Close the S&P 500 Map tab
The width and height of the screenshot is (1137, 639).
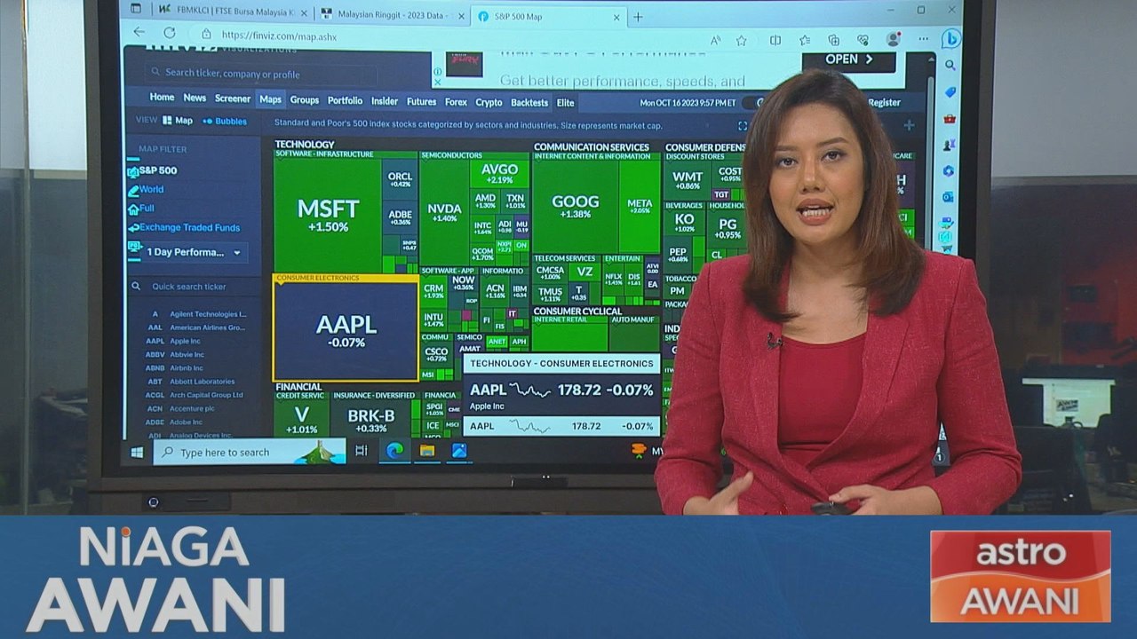[617, 17]
